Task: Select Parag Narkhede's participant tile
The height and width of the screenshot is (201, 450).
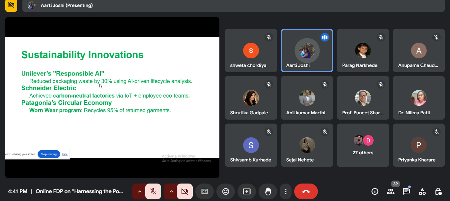Action: tap(363, 51)
